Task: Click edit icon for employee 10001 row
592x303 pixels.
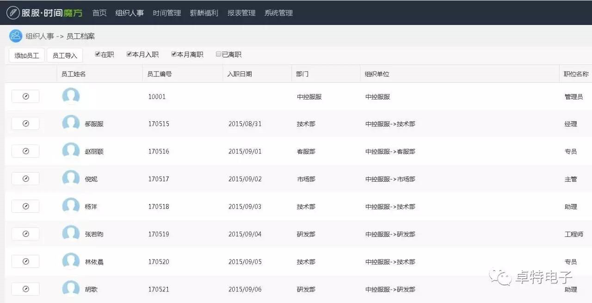Action: pyautogui.click(x=25, y=96)
